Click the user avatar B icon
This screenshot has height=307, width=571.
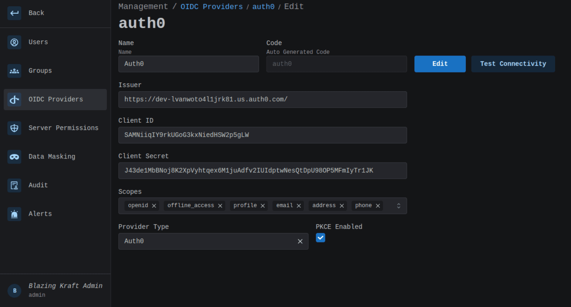pyautogui.click(x=14, y=291)
